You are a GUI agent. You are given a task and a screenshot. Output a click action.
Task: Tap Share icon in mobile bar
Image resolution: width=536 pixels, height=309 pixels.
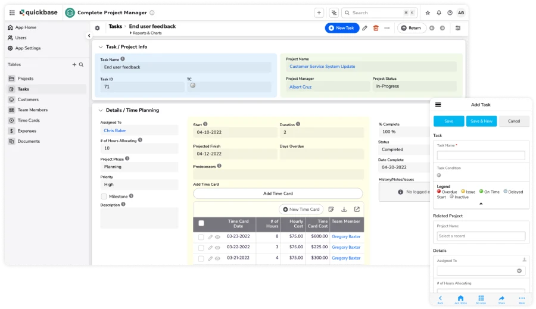point(501,299)
